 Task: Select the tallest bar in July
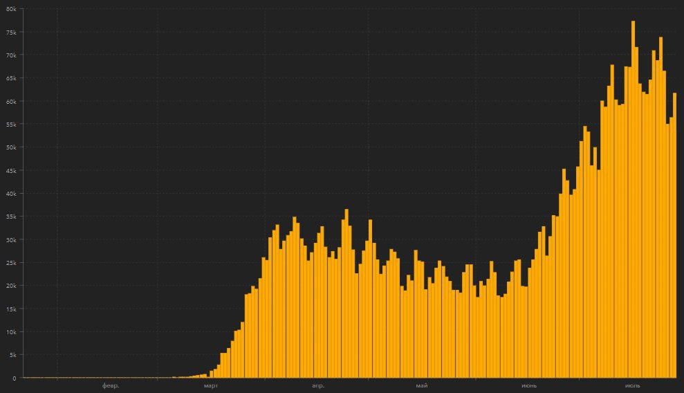pyautogui.click(x=633, y=199)
